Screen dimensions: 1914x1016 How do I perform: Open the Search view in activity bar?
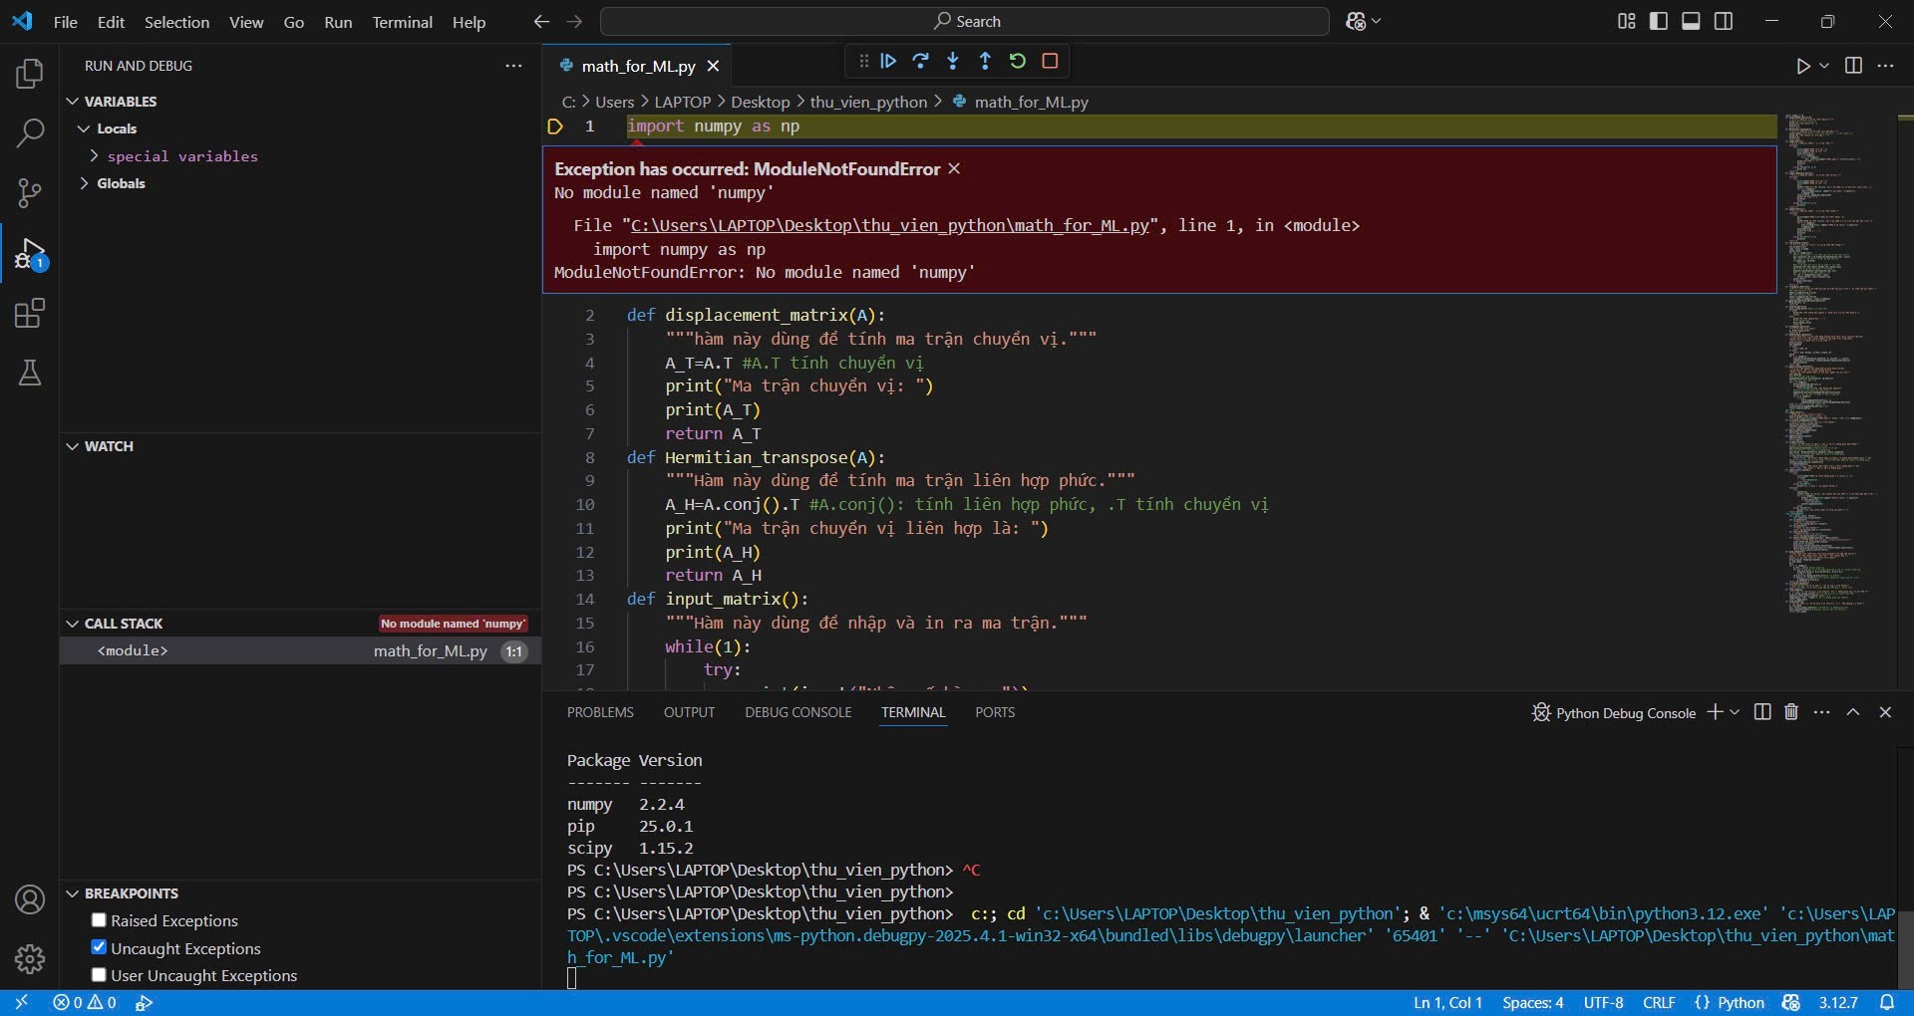click(x=30, y=132)
